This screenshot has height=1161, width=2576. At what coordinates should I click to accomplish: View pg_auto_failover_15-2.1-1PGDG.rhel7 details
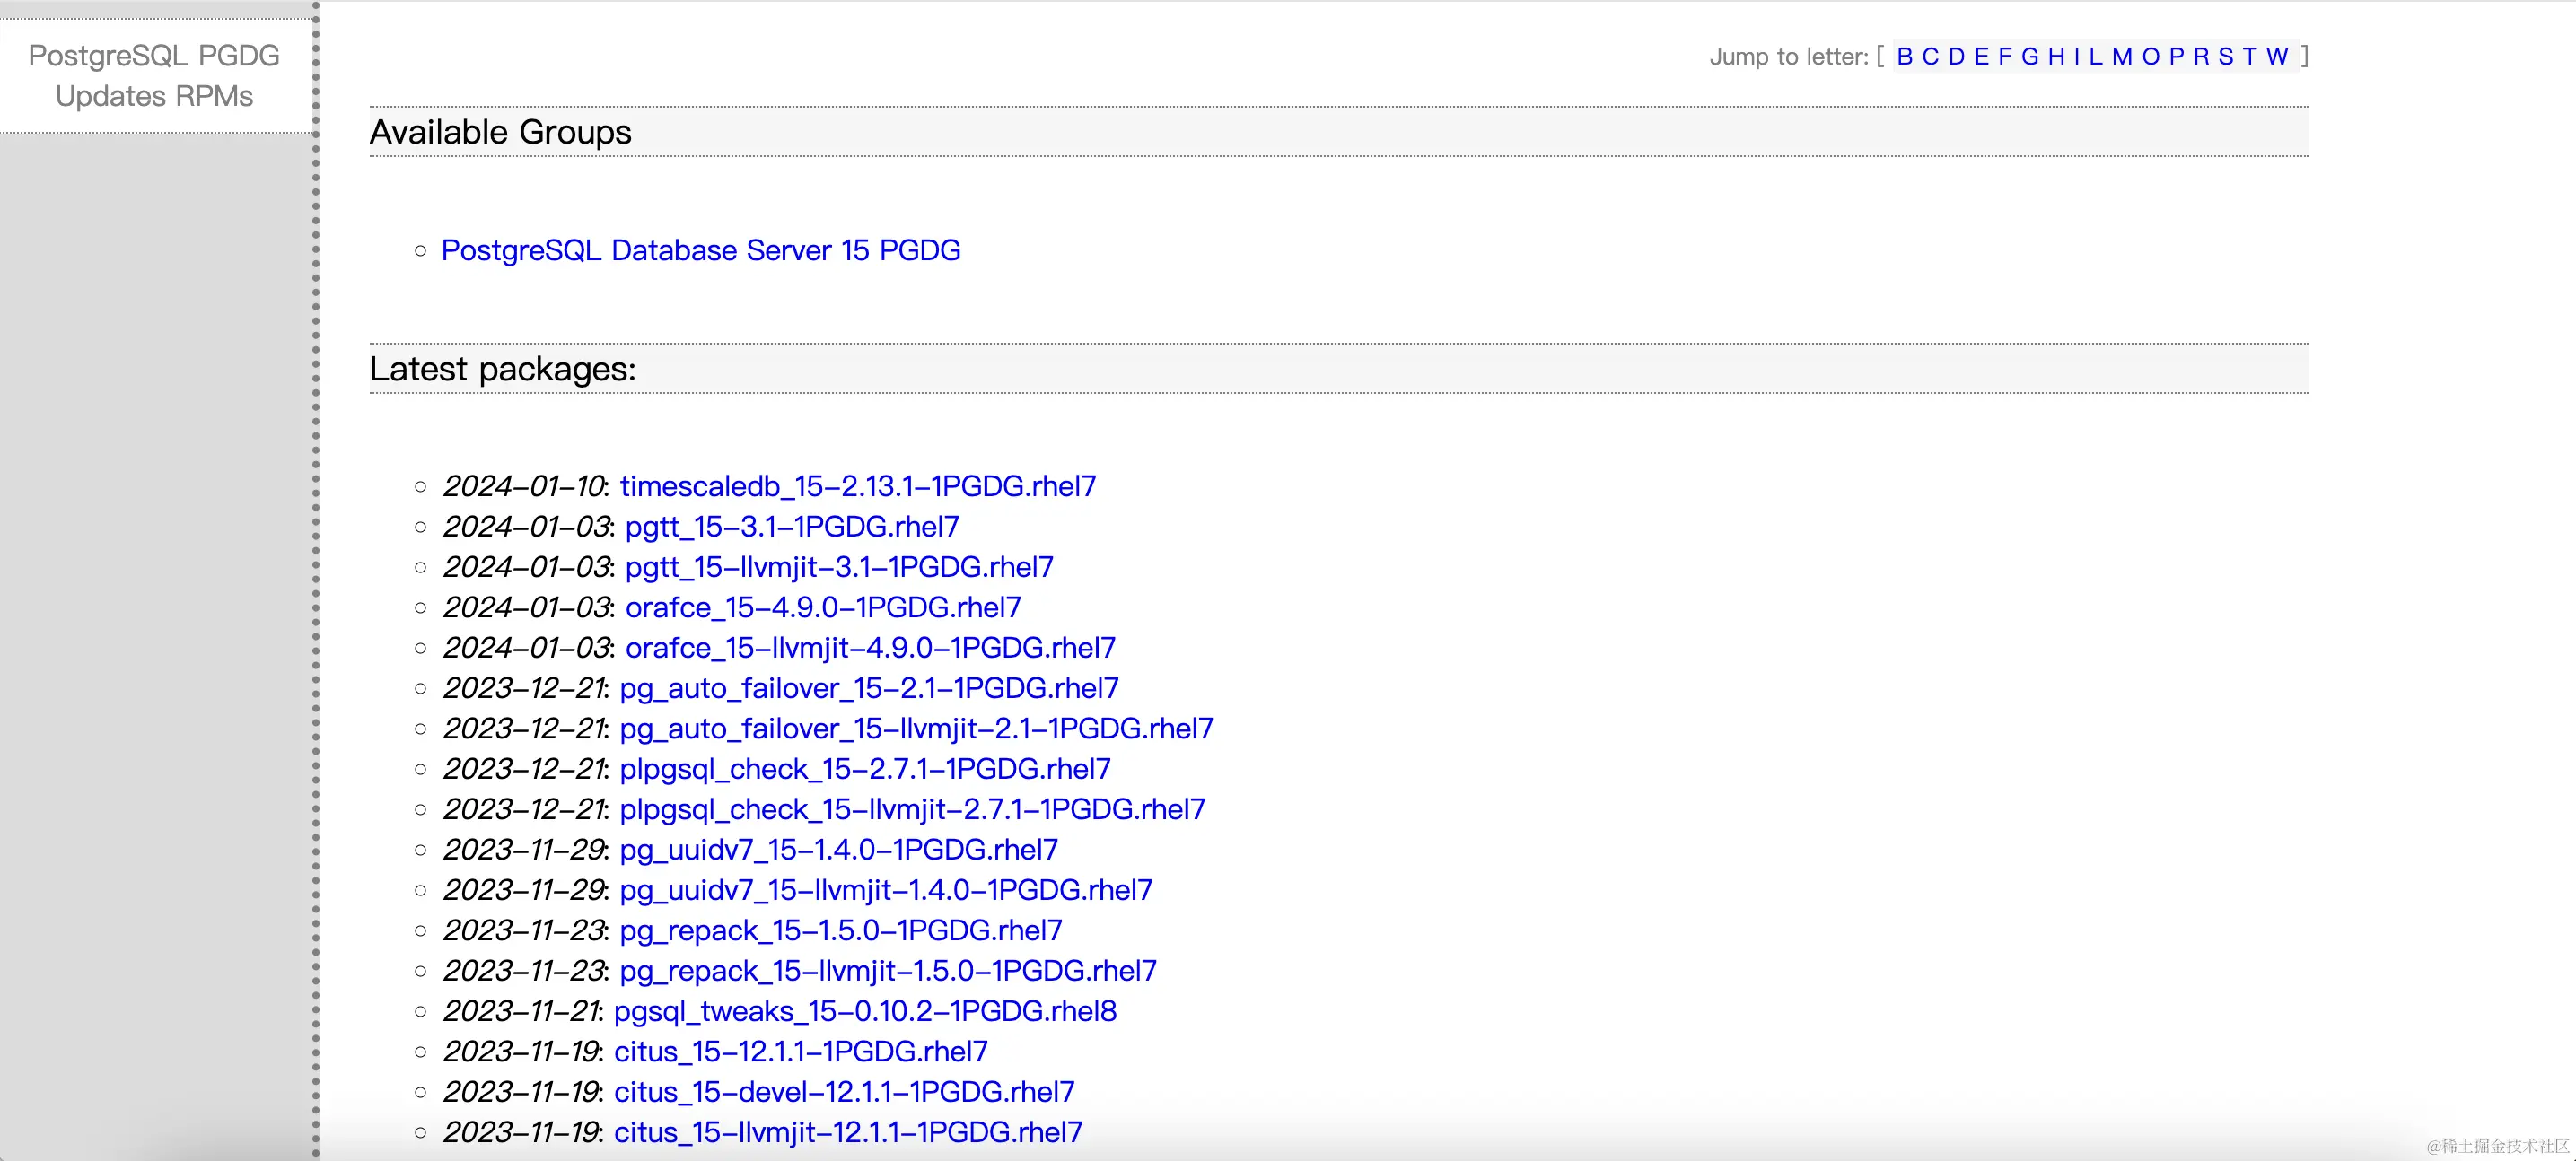coord(869,688)
